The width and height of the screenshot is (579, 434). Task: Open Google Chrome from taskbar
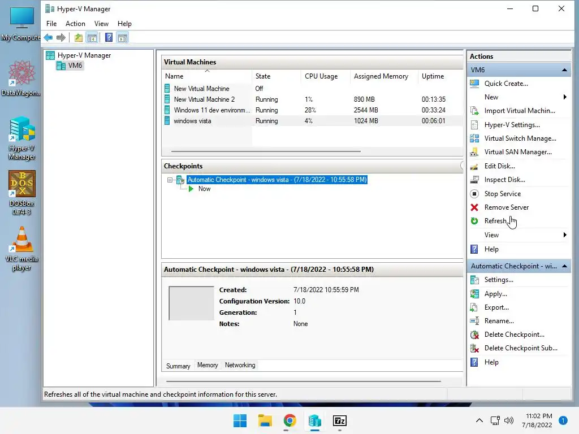tap(290, 420)
